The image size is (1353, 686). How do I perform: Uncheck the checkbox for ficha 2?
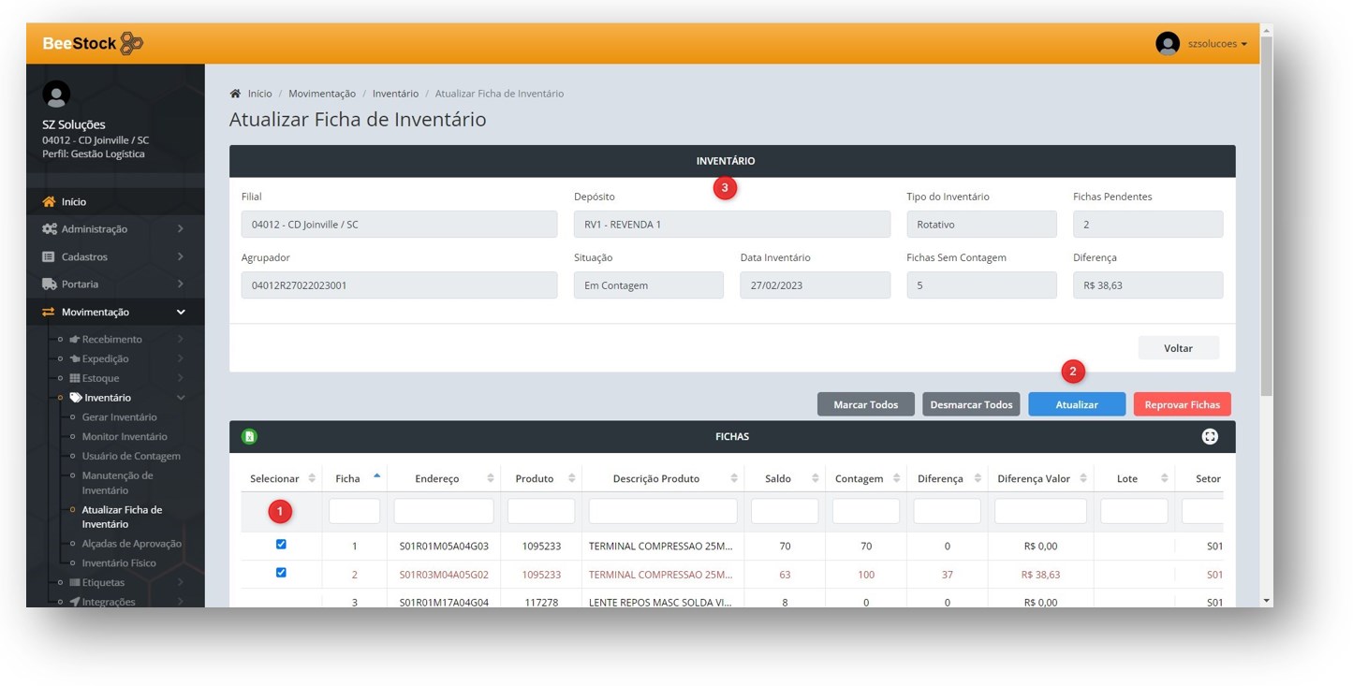coord(281,573)
